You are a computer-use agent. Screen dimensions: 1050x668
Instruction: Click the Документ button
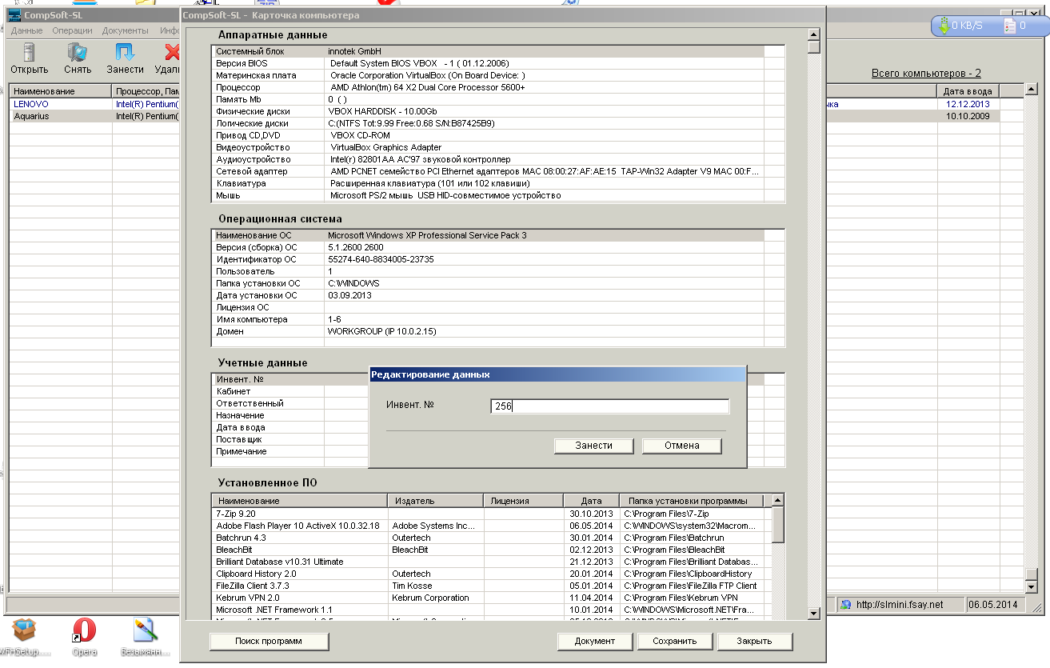[595, 641]
